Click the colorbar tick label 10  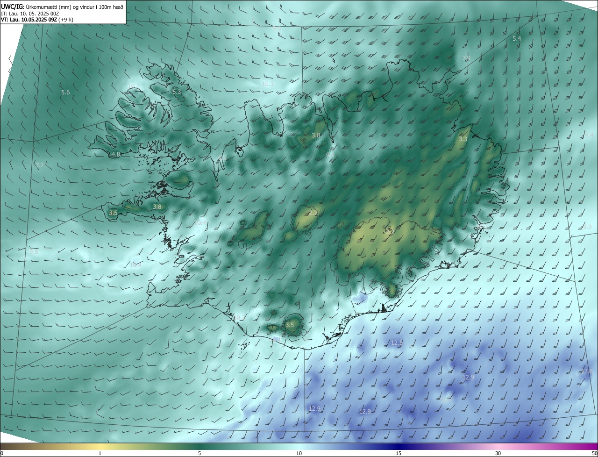click(299, 453)
